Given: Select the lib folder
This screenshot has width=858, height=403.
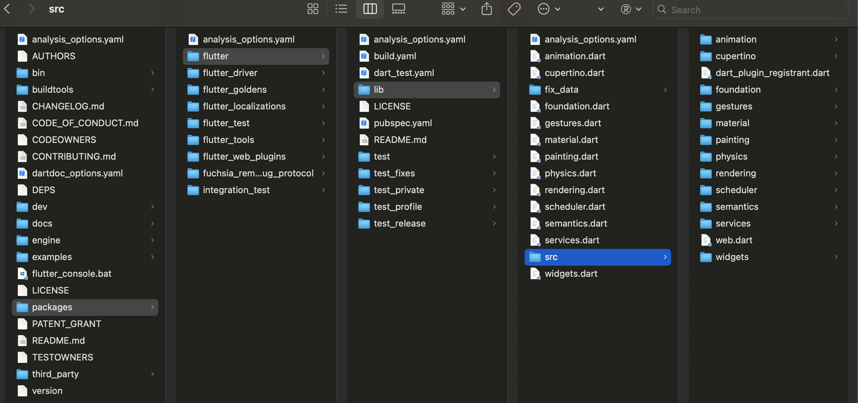Looking at the screenshot, I should pos(427,90).
